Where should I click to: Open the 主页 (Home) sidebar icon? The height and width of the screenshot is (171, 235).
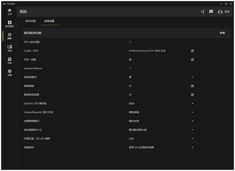(x=9, y=12)
